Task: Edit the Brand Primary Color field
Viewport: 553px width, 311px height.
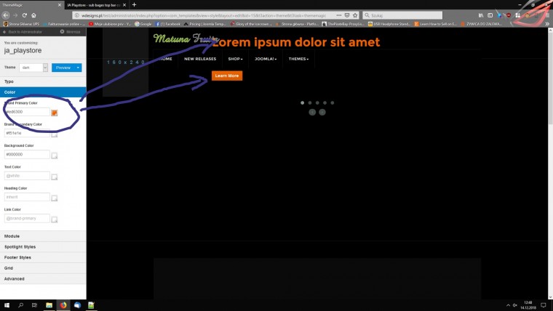Action: pyautogui.click(x=27, y=112)
